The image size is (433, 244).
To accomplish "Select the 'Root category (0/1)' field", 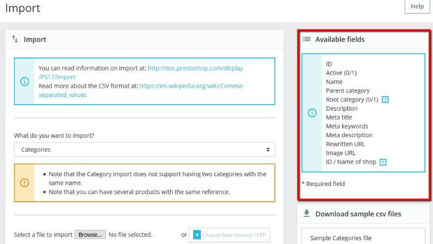I will tap(352, 100).
